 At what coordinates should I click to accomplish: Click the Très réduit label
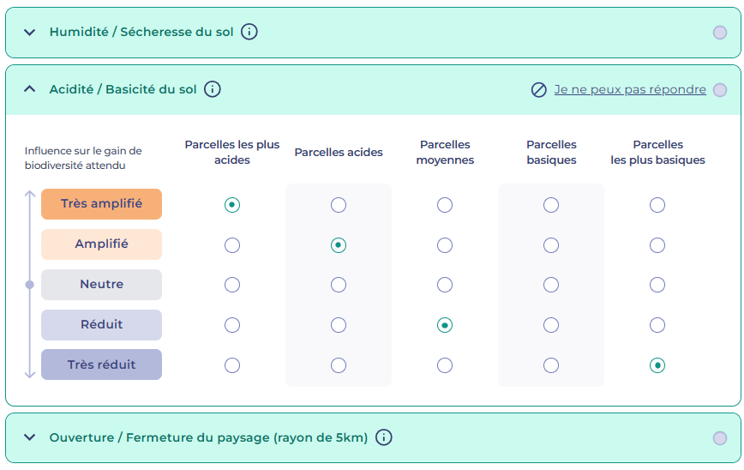point(101,365)
